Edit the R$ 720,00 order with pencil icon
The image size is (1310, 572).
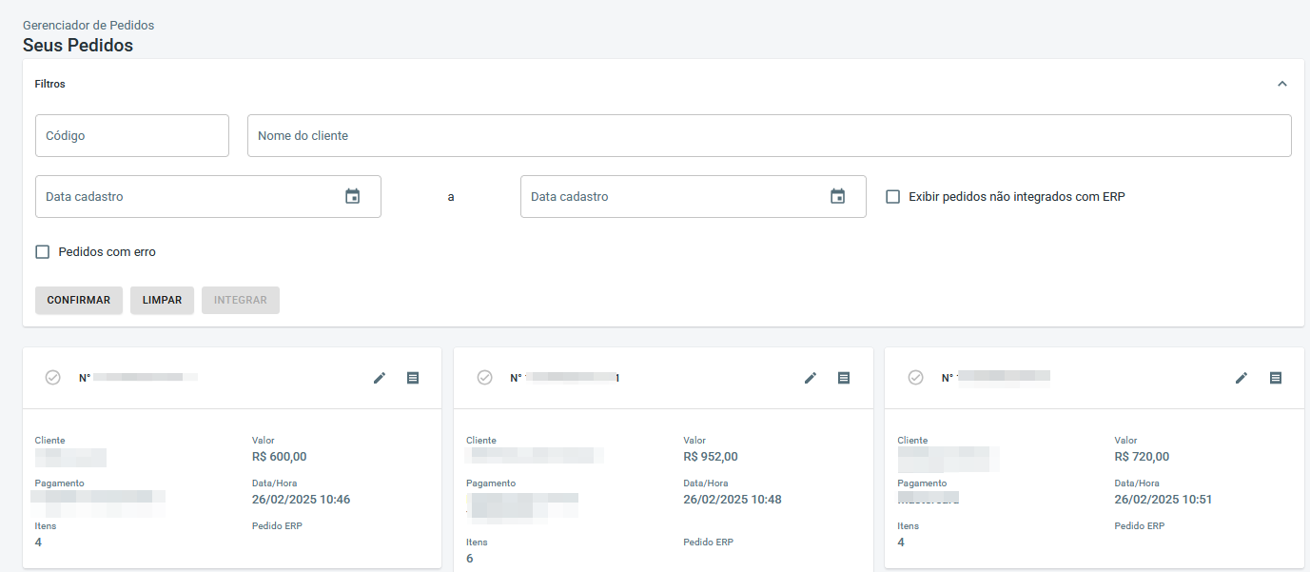1242,378
